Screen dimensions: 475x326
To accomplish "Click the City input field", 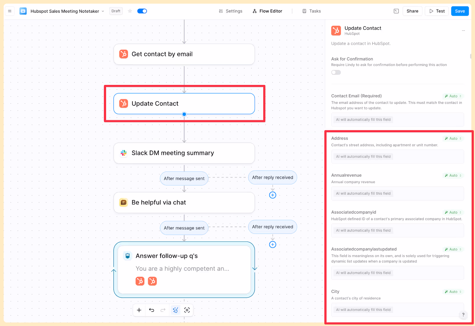I will (x=398, y=310).
